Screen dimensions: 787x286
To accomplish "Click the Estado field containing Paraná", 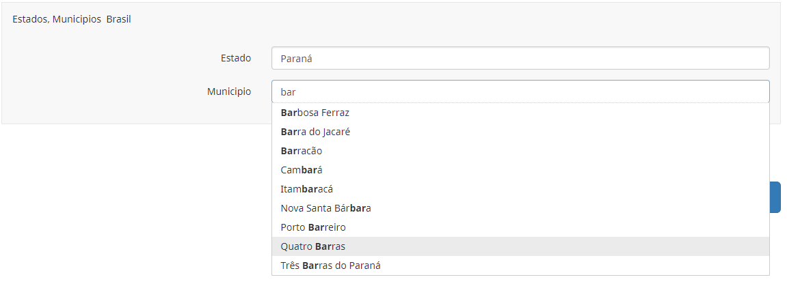I will [x=520, y=58].
